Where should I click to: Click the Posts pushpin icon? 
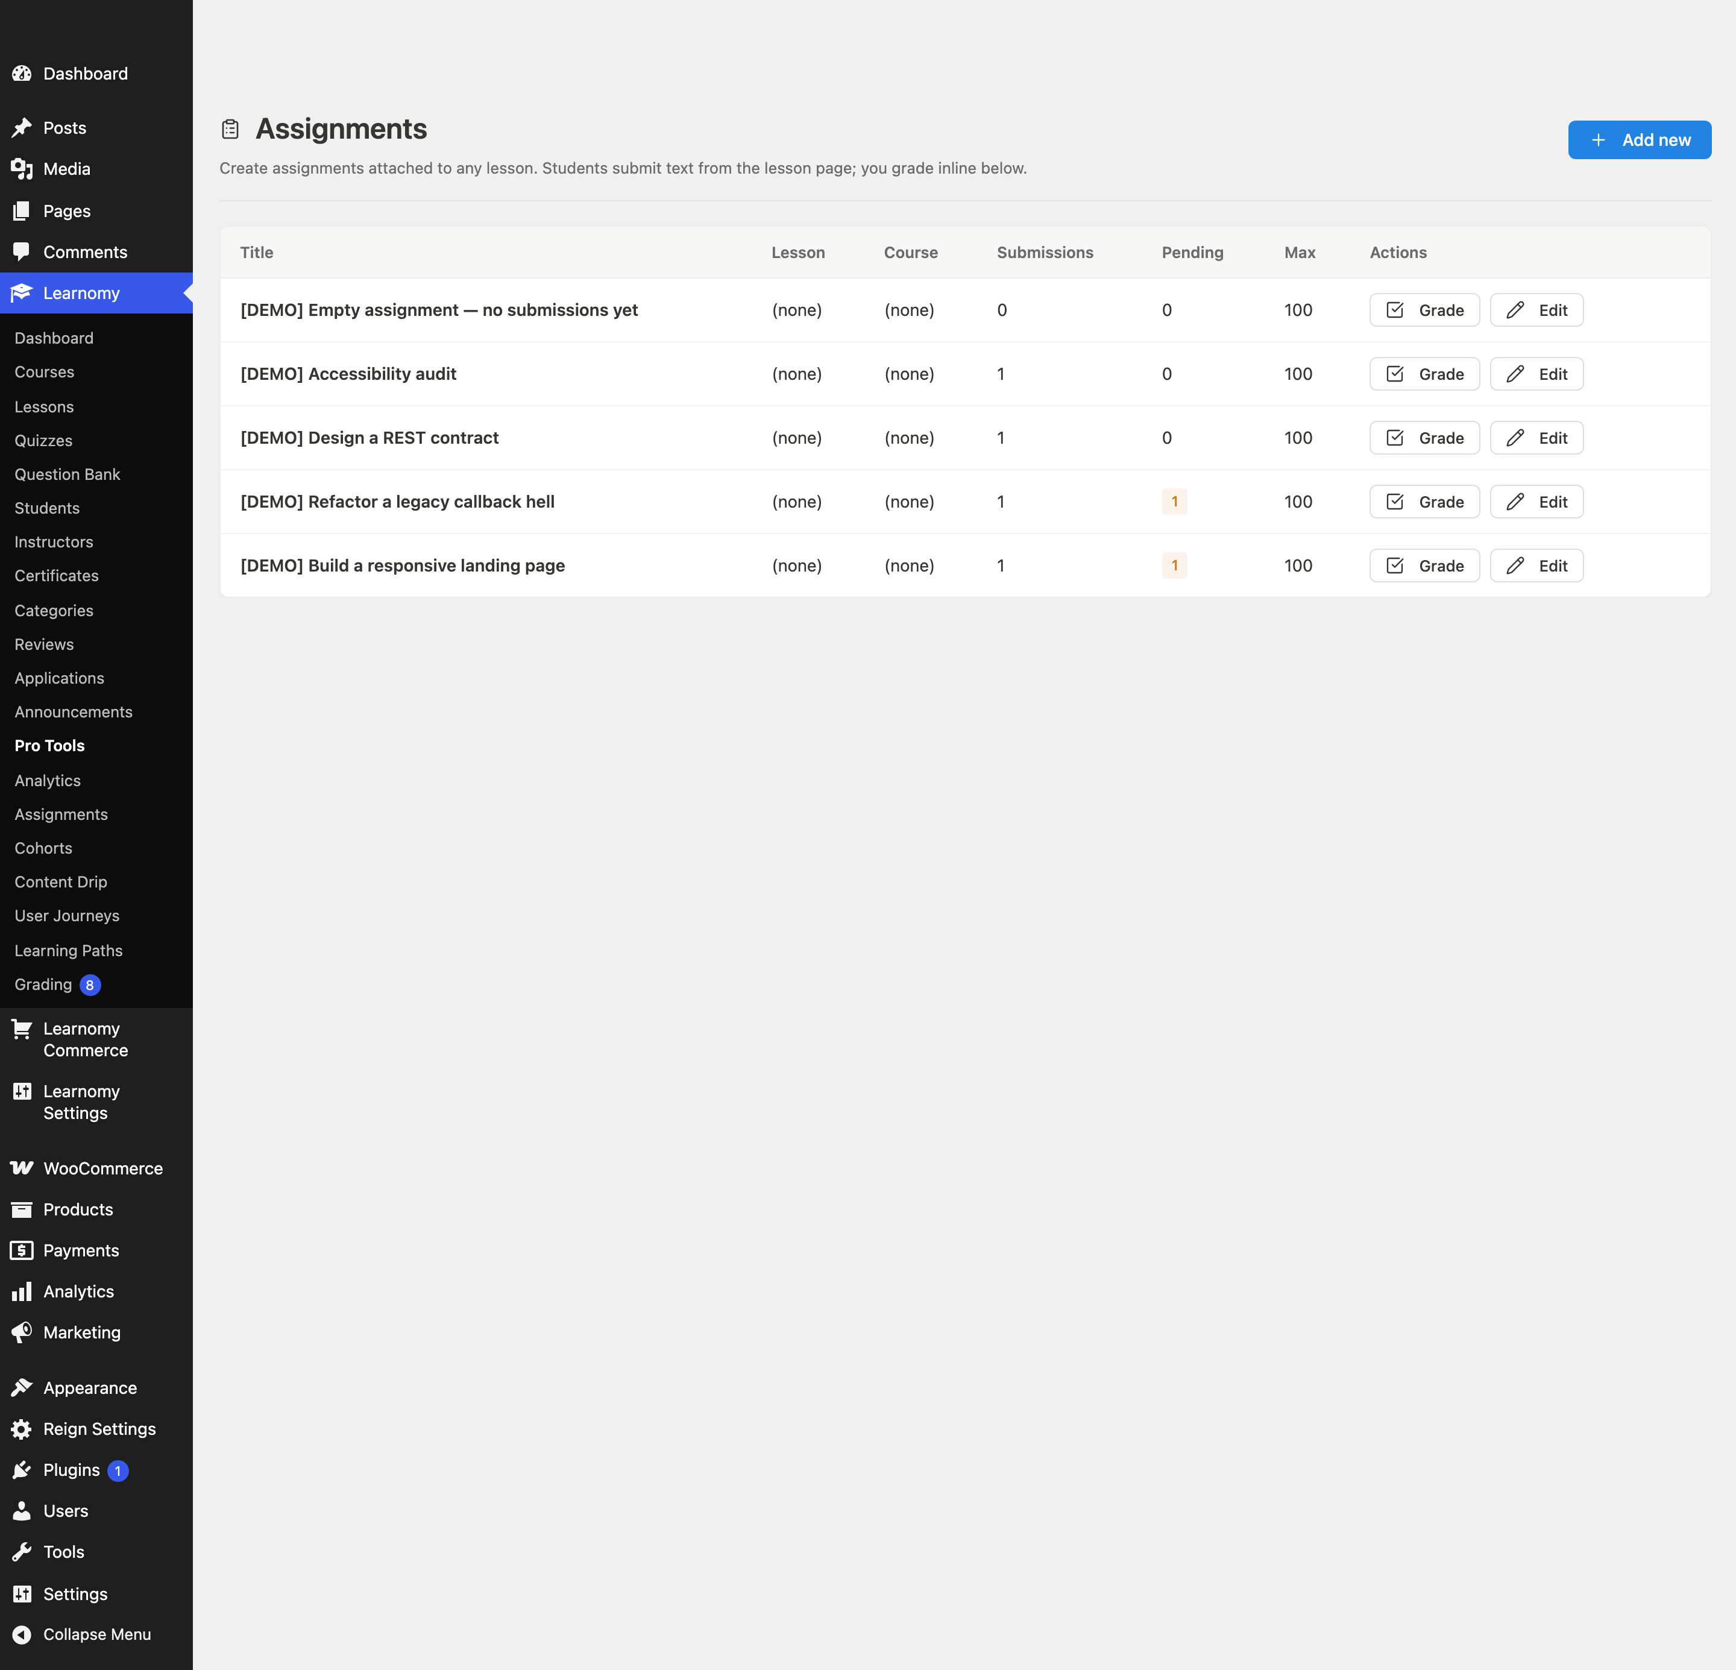click(22, 128)
